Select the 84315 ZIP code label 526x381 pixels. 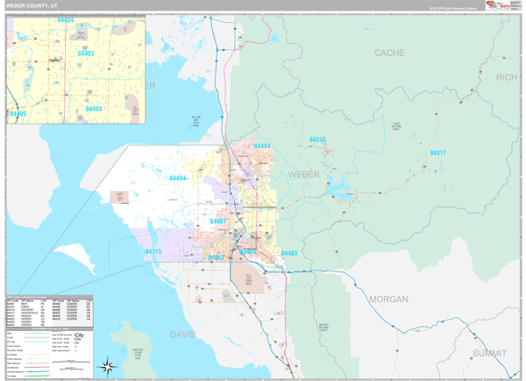click(153, 251)
